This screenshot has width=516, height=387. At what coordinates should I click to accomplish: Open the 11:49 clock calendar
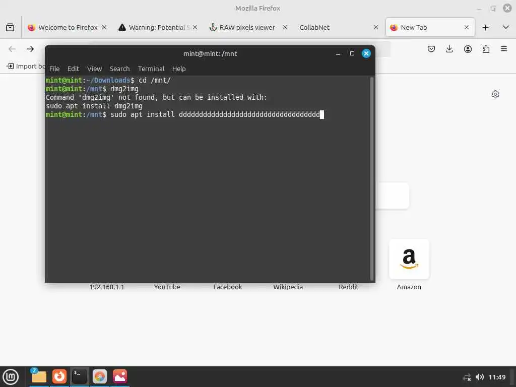(497, 377)
